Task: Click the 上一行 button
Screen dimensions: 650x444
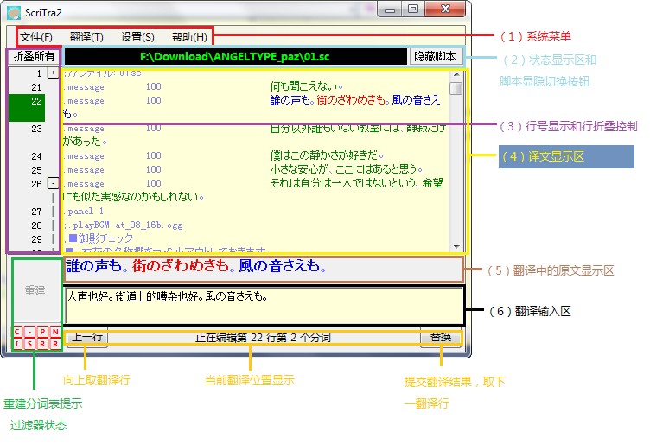Action: [87, 337]
